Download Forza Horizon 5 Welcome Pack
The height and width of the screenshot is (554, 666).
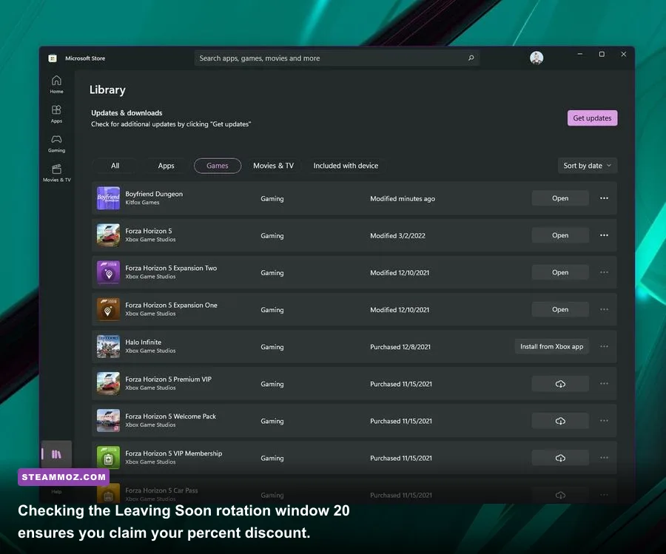coord(560,421)
